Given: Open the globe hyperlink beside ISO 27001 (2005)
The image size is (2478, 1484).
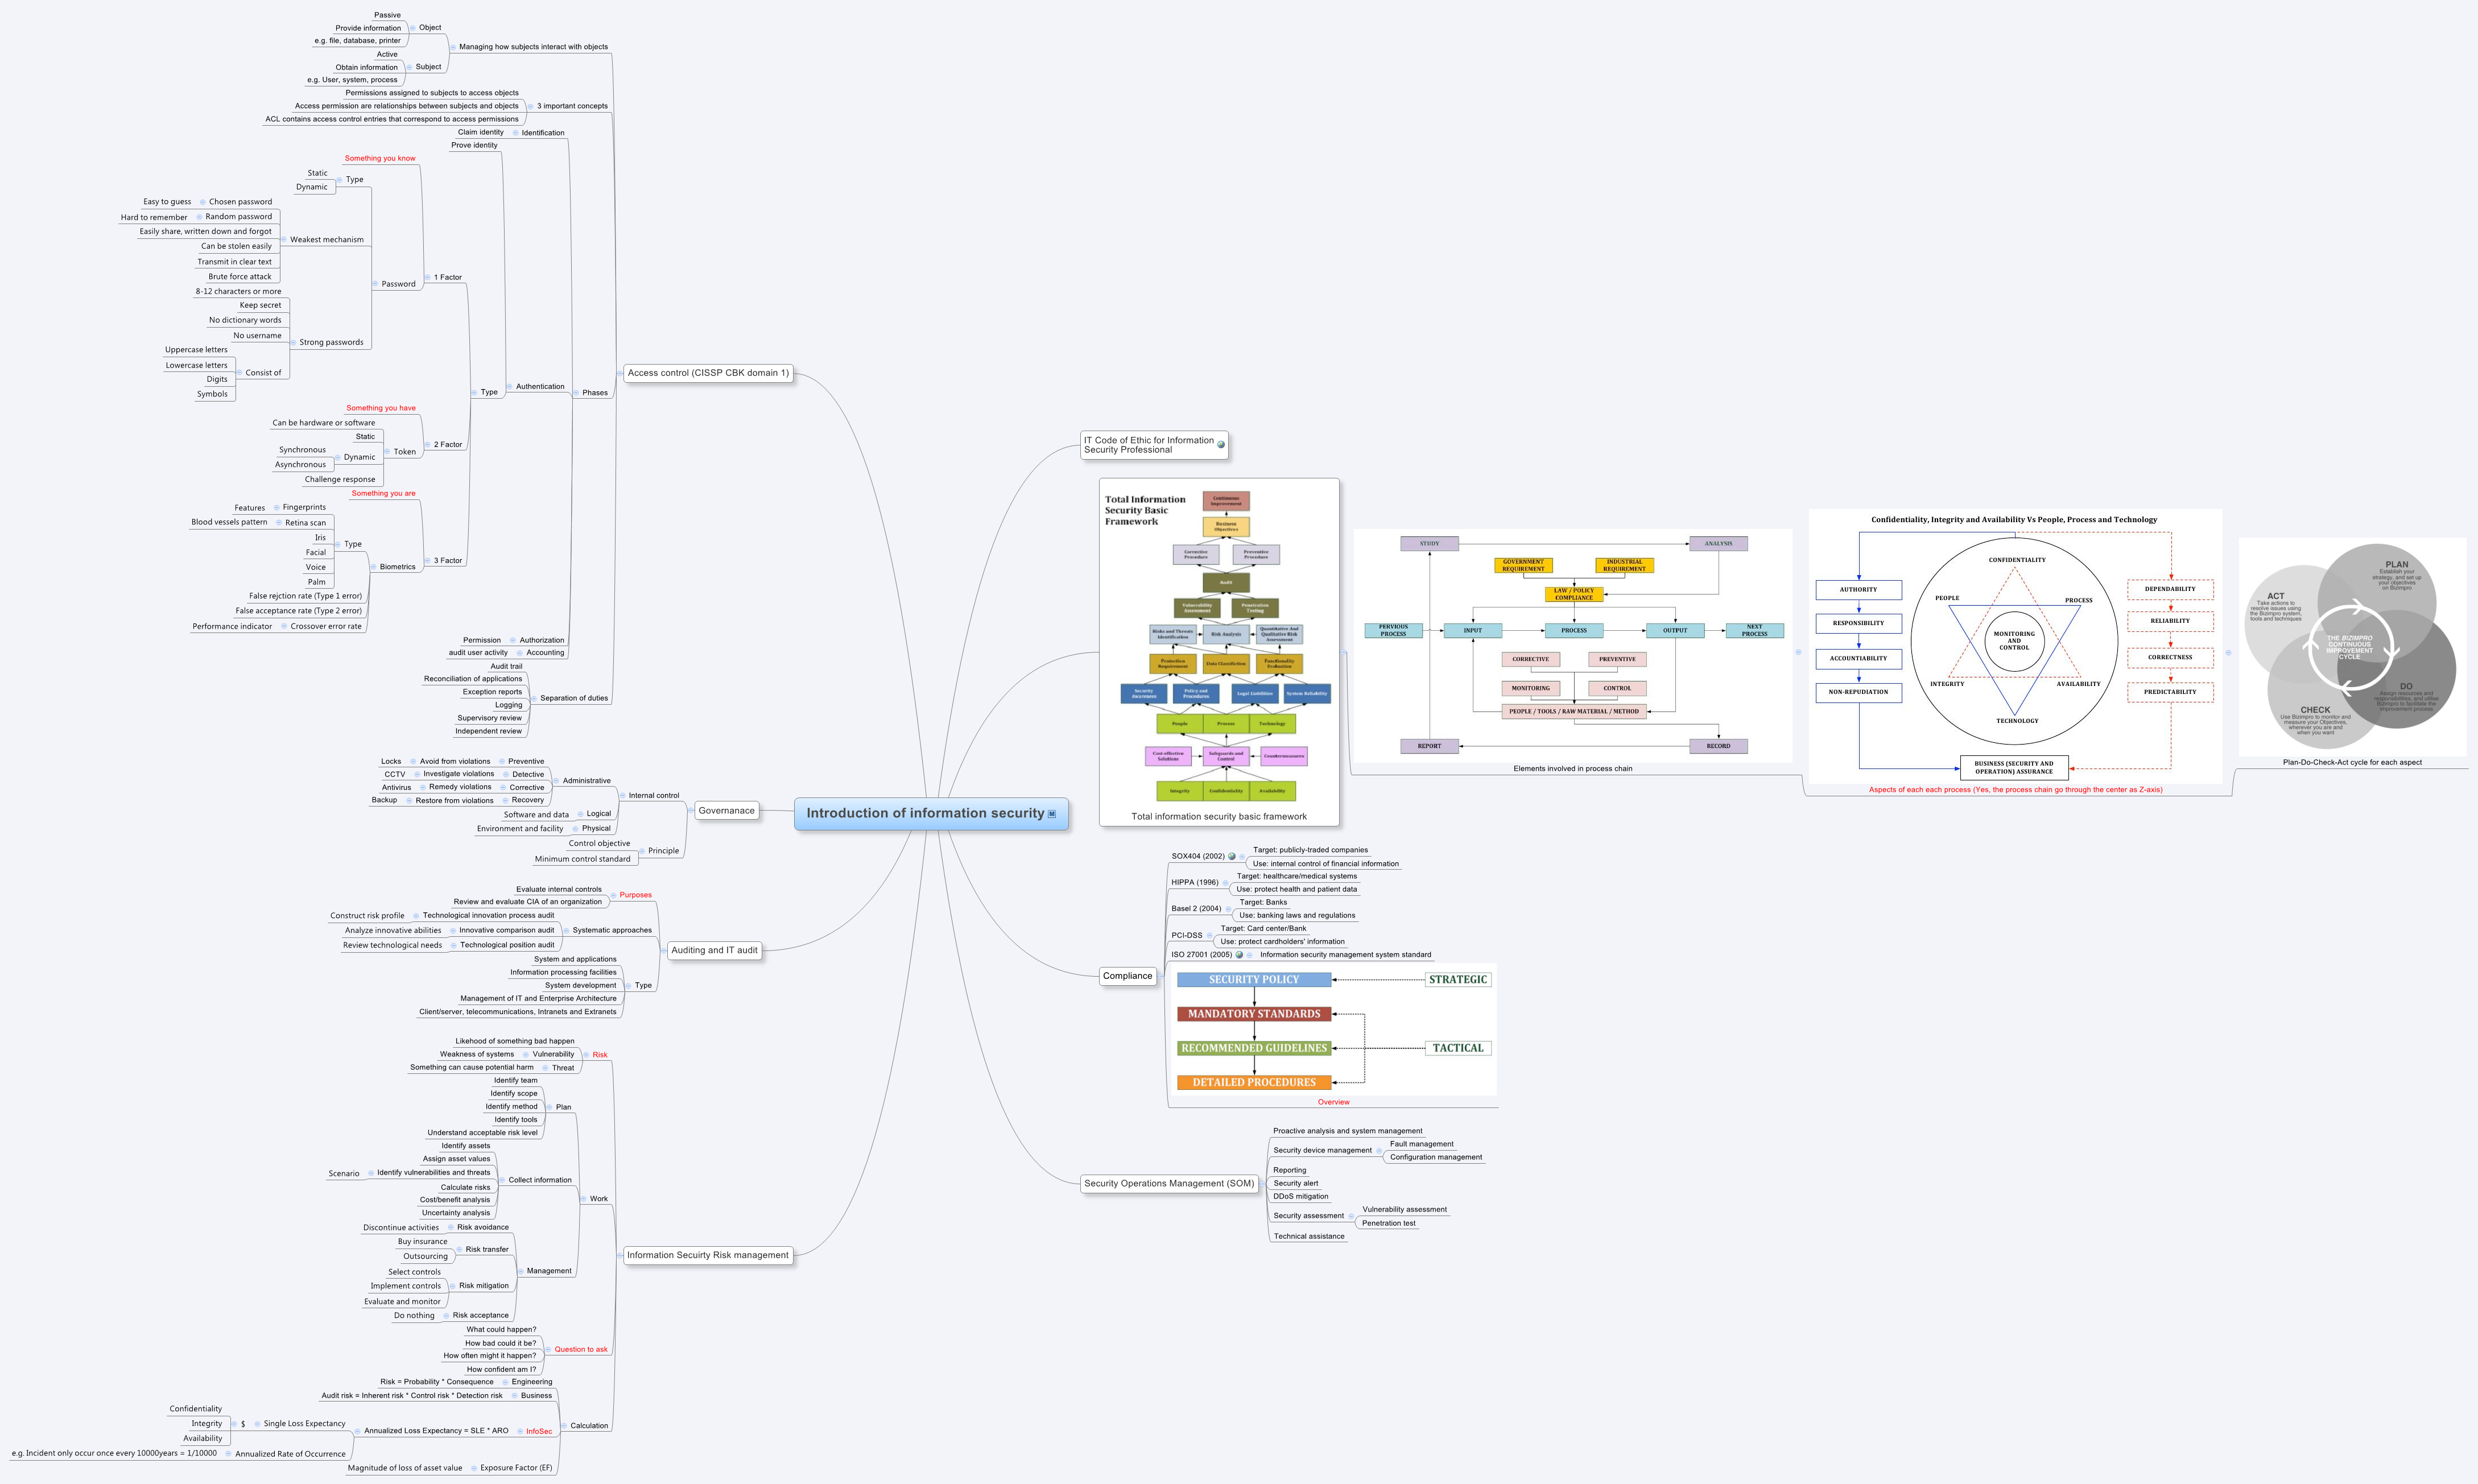Looking at the screenshot, I should click(x=1239, y=955).
